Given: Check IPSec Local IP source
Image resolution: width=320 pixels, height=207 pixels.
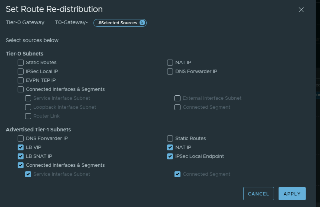Looking at the screenshot, I should tap(21, 71).
